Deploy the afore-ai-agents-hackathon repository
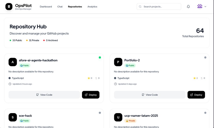Screen dimensions: 214x128 [x=91, y=95]
